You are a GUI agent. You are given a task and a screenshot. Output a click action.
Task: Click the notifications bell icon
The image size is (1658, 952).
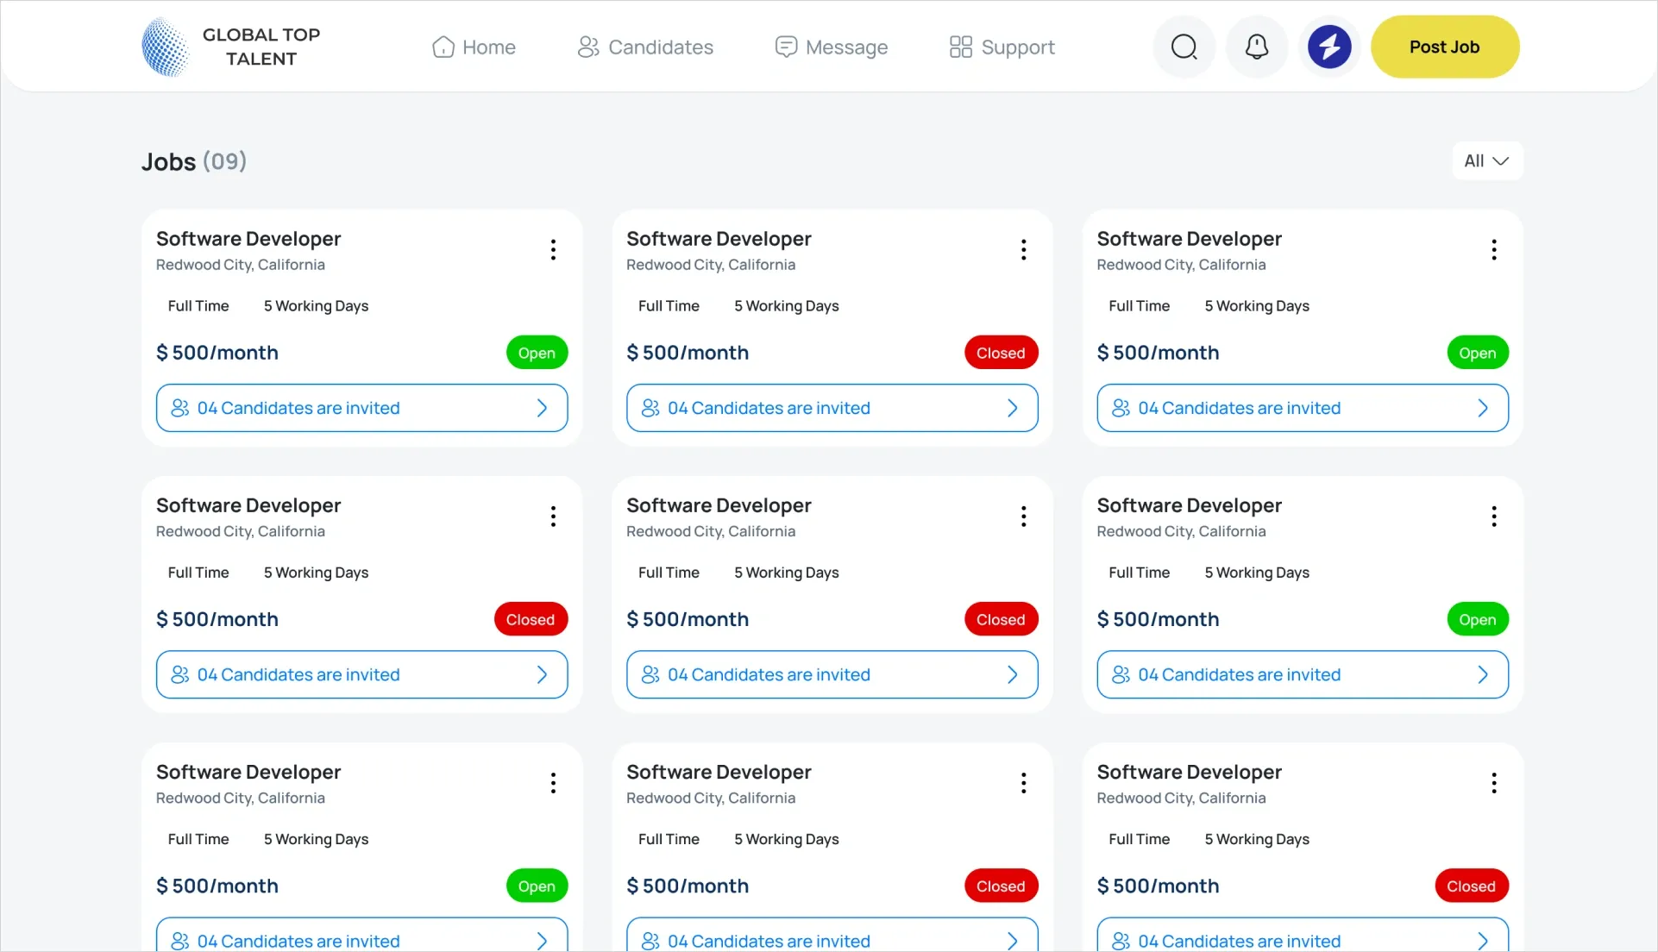click(1257, 47)
